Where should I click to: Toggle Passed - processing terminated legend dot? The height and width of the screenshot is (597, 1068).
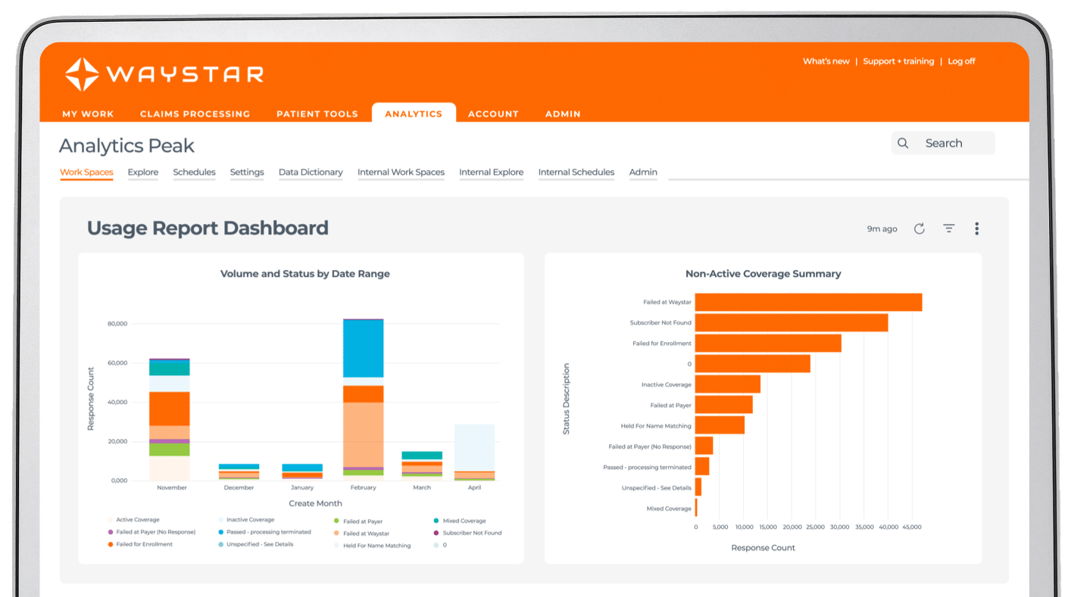click(220, 533)
